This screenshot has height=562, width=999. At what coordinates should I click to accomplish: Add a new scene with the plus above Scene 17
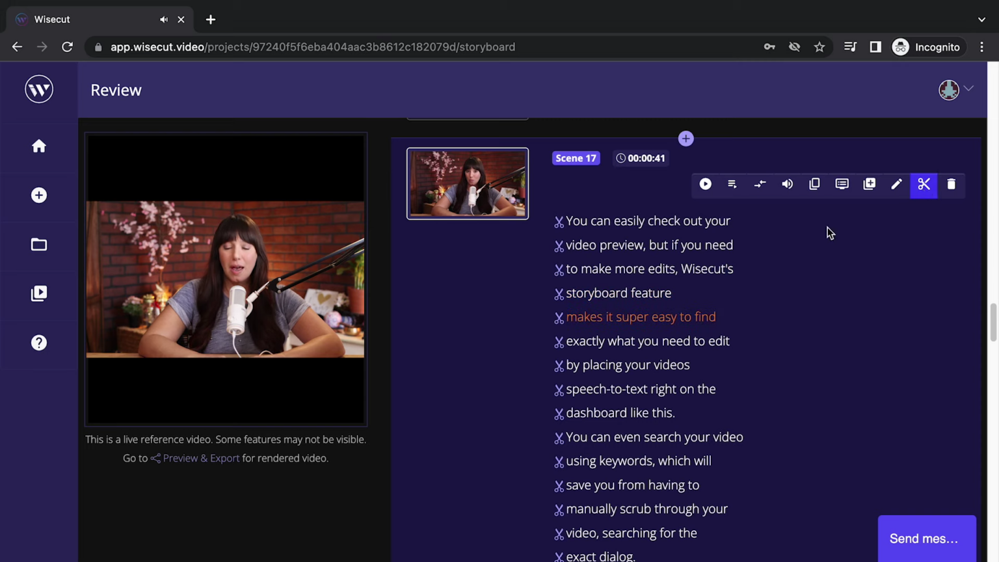tap(686, 139)
